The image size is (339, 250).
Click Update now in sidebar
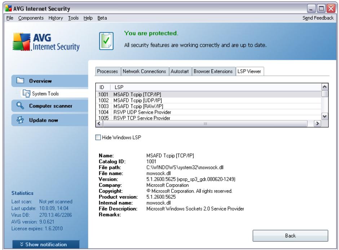tap(50, 120)
